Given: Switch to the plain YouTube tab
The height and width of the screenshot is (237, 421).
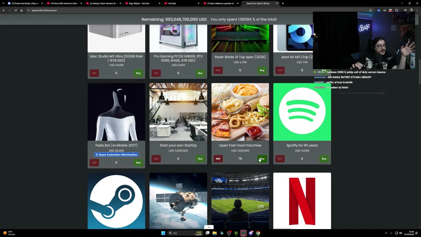Looking at the screenshot, I should click(x=181, y=3).
